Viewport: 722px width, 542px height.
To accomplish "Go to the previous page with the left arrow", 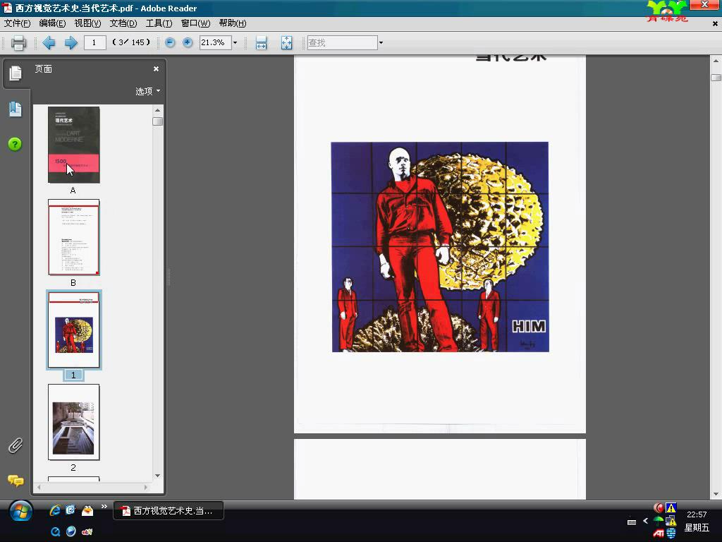I will tap(49, 43).
